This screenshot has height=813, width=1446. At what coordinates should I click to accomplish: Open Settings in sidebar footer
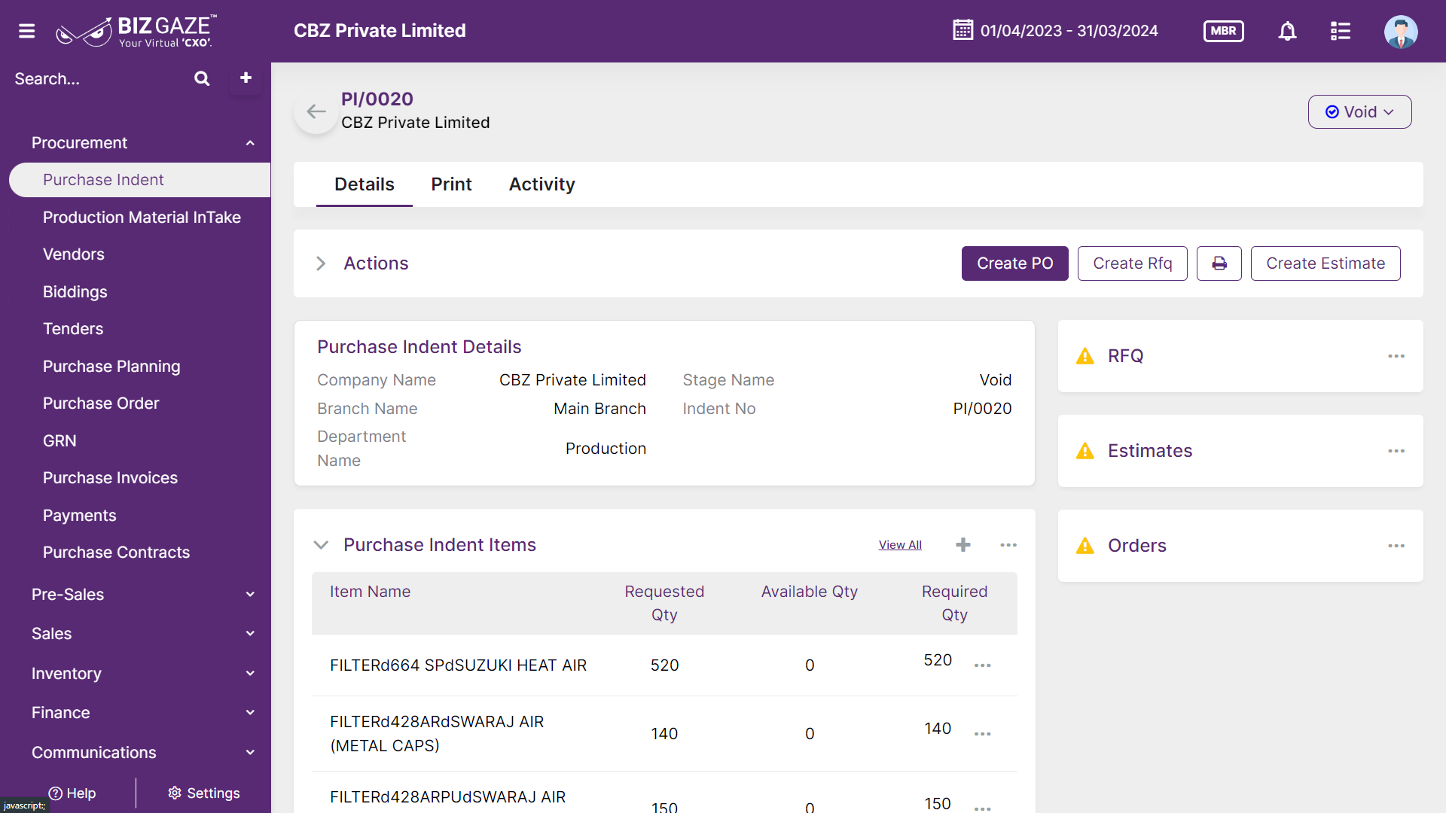(x=203, y=793)
